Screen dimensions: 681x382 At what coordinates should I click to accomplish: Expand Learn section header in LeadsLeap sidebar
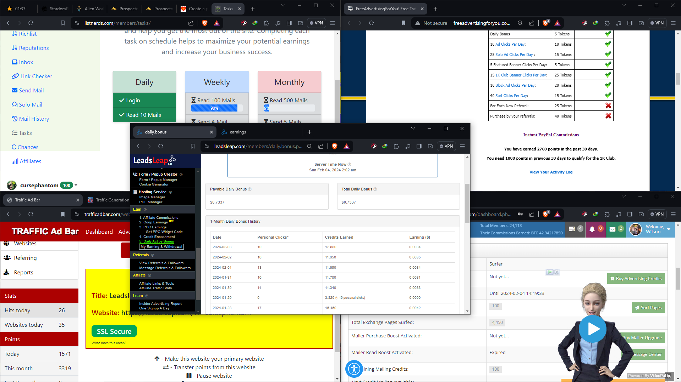click(138, 296)
